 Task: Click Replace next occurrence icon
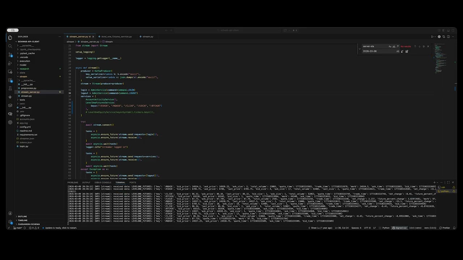coord(402,51)
